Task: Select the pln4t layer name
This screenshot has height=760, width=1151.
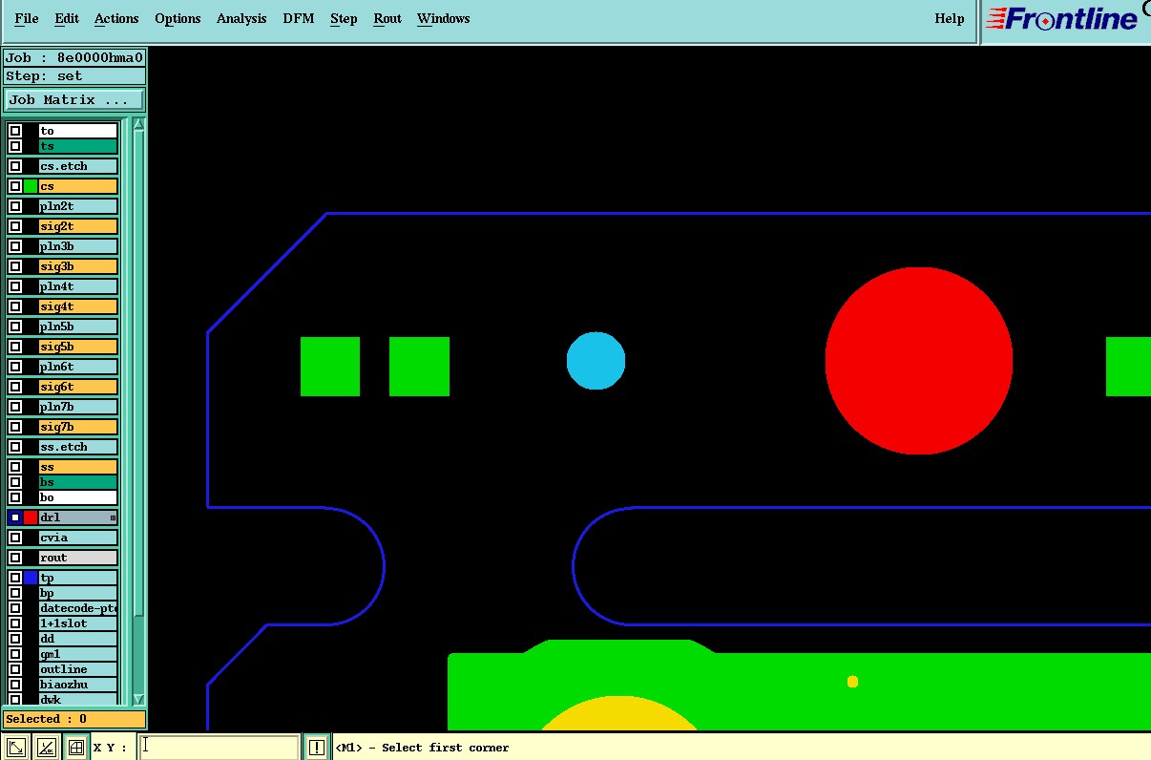Action: (x=78, y=286)
